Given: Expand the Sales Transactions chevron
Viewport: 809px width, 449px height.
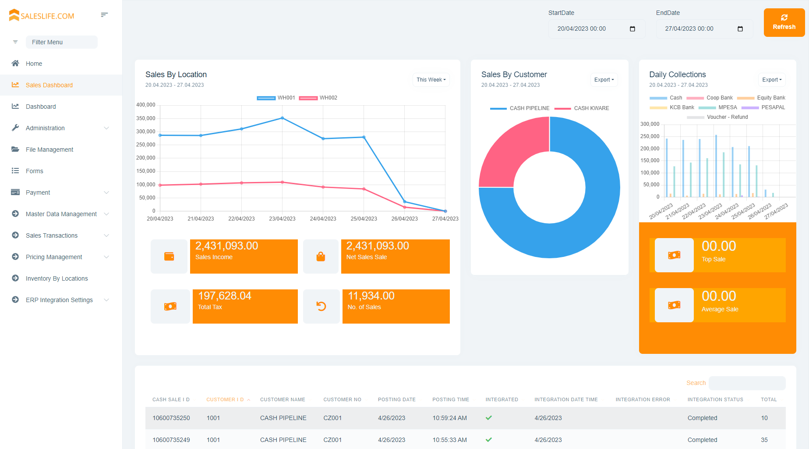Looking at the screenshot, I should [106, 235].
